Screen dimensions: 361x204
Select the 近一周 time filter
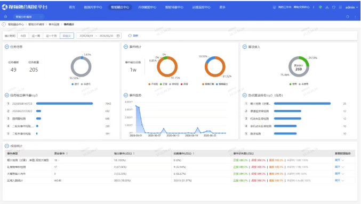(x=36, y=36)
